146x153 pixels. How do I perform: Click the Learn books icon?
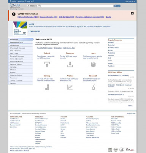coord(93,65)
